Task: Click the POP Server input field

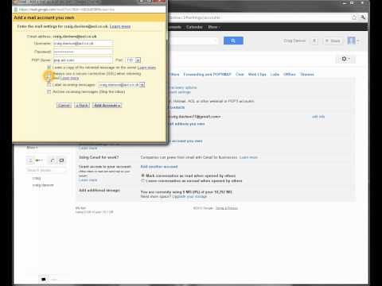Action: [x=83, y=60]
